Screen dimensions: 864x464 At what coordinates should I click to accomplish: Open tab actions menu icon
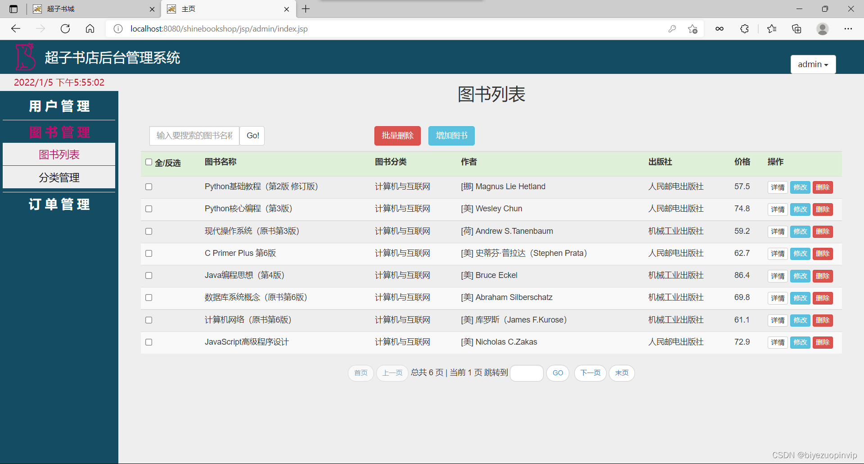(13, 9)
